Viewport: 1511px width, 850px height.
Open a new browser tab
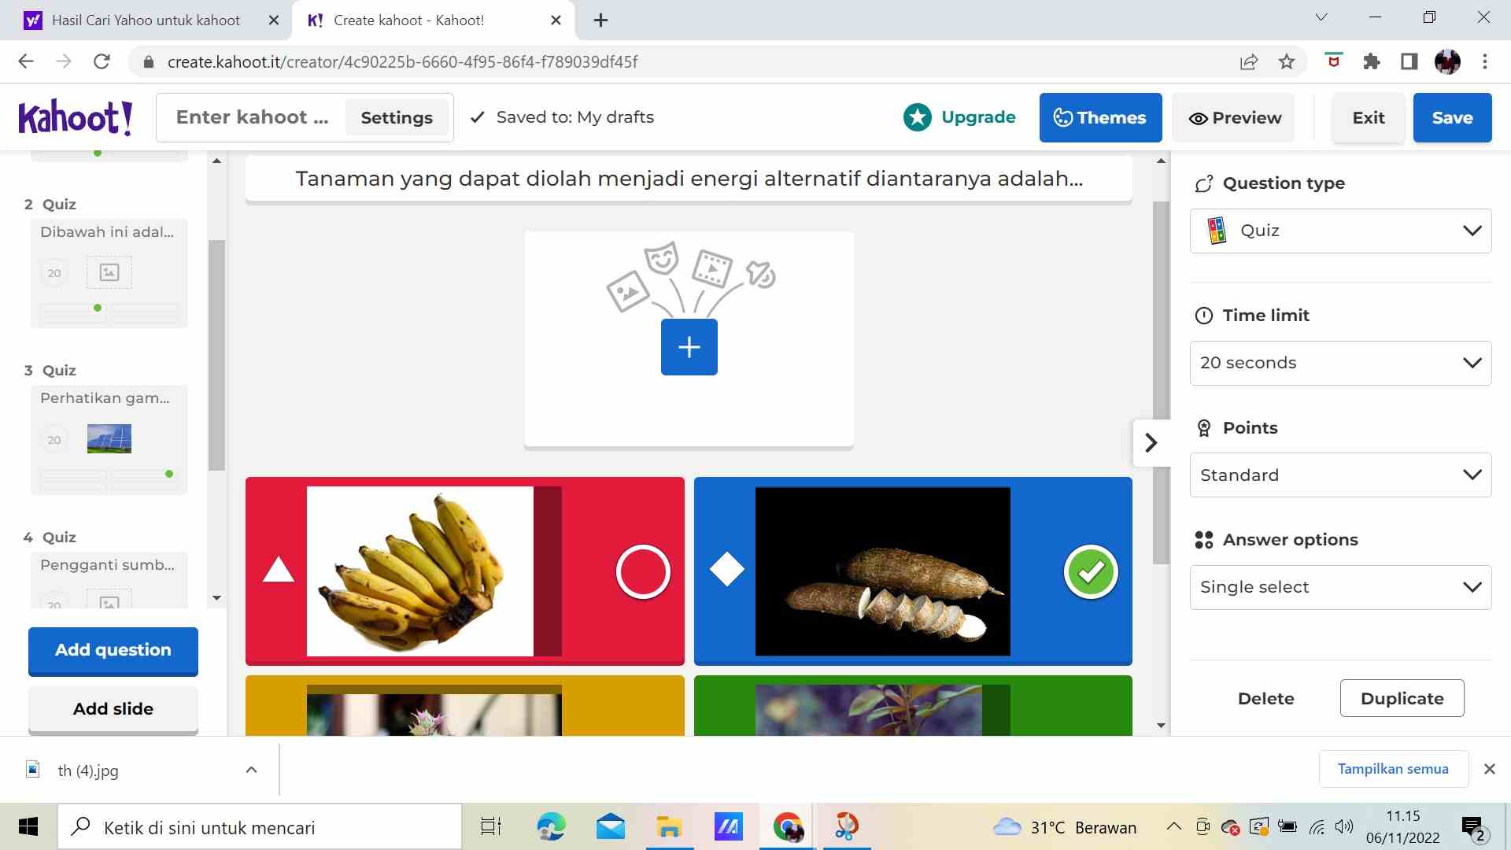(600, 20)
